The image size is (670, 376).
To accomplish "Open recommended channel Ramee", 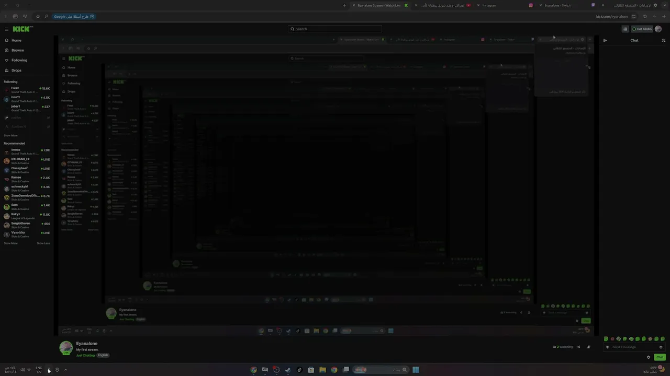I will (x=27, y=179).
